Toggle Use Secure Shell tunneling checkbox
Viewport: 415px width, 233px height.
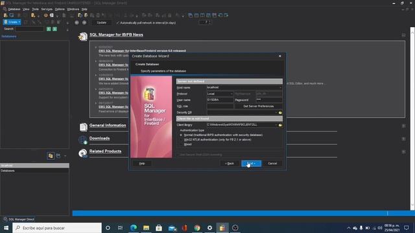pyautogui.click(x=178, y=155)
